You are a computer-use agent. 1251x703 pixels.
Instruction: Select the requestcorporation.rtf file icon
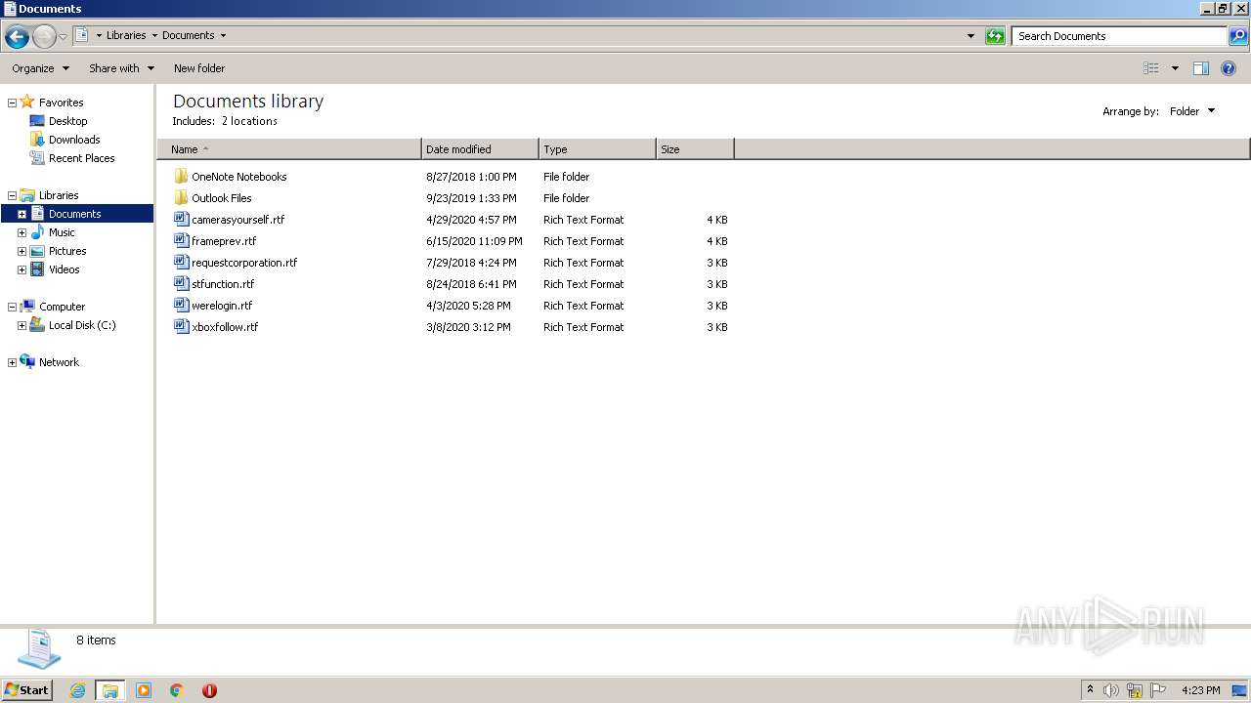pyautogui.click(x=181, y=263)
